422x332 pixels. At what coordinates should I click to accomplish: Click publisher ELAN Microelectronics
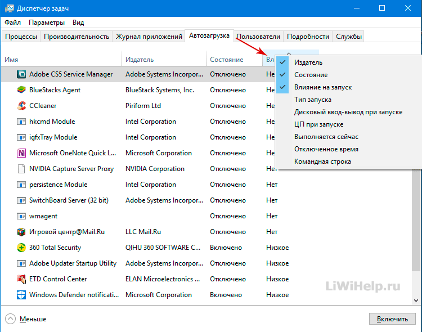[163, 279]
